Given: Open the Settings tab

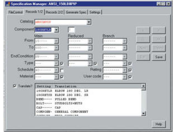Looking at the screenshot, I should [x=95, y=12].
